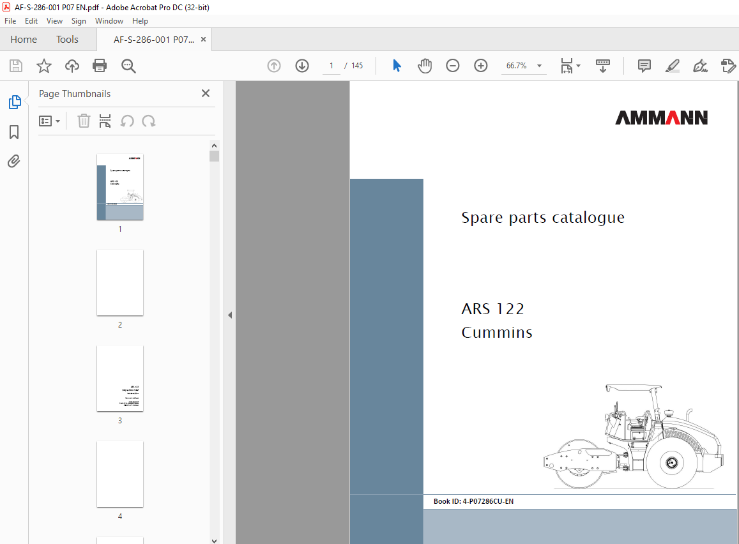
Task: Go to previous page arrow
Action: 274,66
